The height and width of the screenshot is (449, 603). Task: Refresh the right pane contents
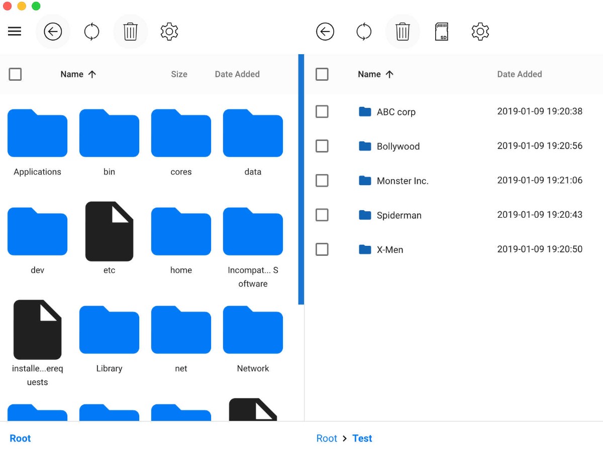[x=364, y=31]
